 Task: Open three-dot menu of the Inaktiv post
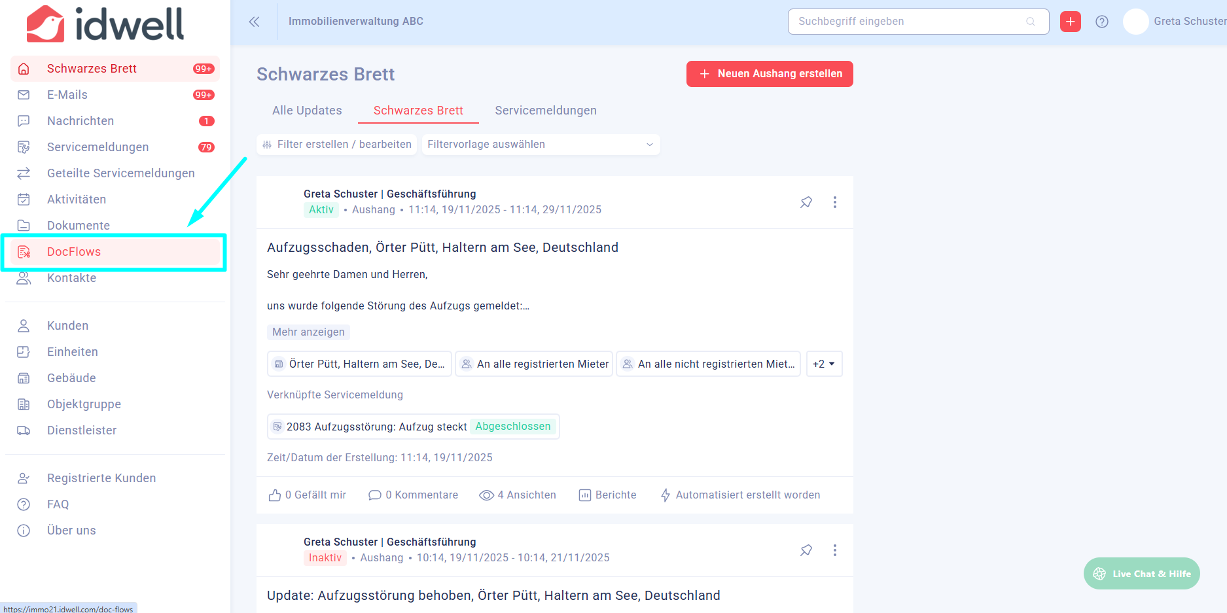click(x=835, y=550)
